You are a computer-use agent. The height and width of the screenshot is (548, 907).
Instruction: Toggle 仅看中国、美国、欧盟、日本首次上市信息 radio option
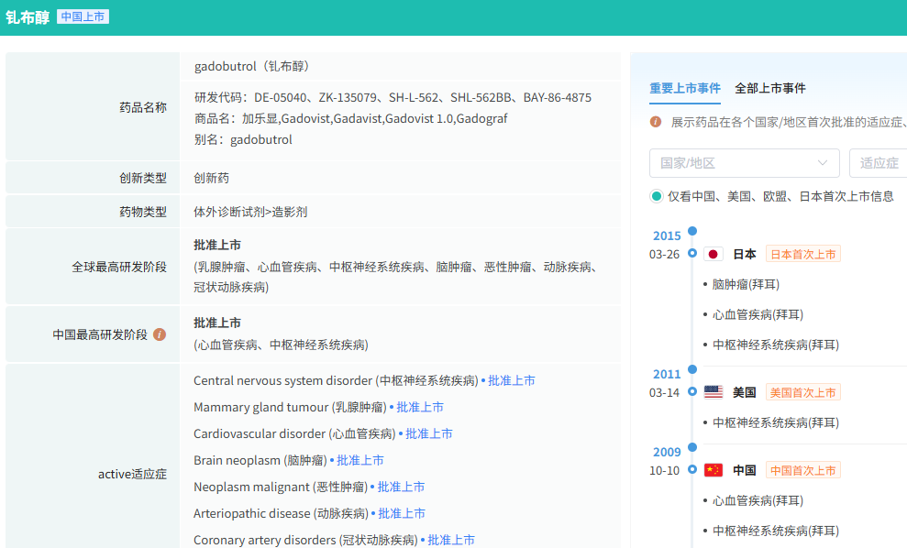click(657, 196)
